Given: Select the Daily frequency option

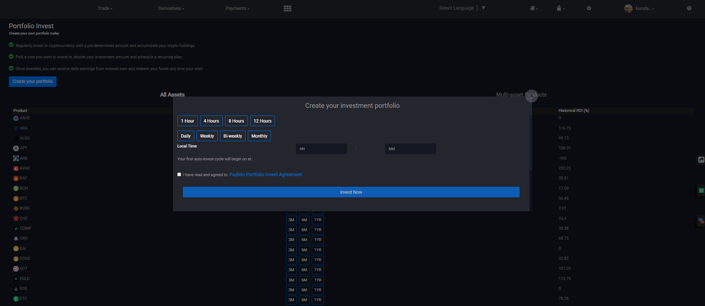Looking at the screenshot, I should (x=186, y=136).
